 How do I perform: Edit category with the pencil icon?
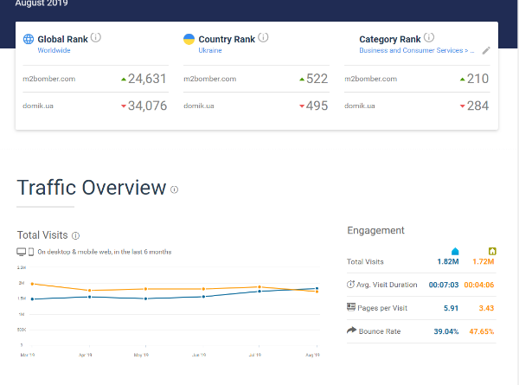(486, 51)
